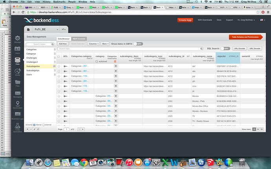The image size is (271, 169).
Task: Click the Create App button
Action: (x=185, y=20)
